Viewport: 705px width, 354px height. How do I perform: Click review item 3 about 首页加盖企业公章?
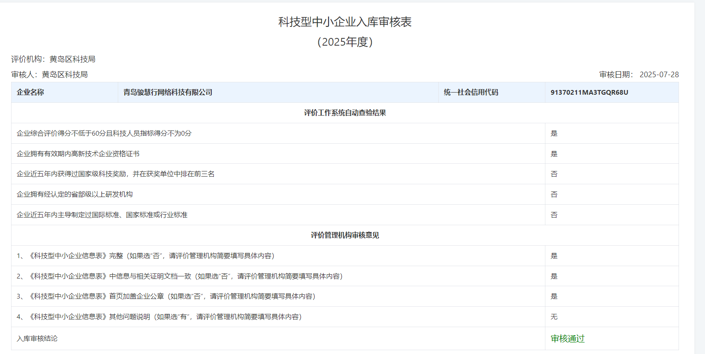click(x=166, y=296)
